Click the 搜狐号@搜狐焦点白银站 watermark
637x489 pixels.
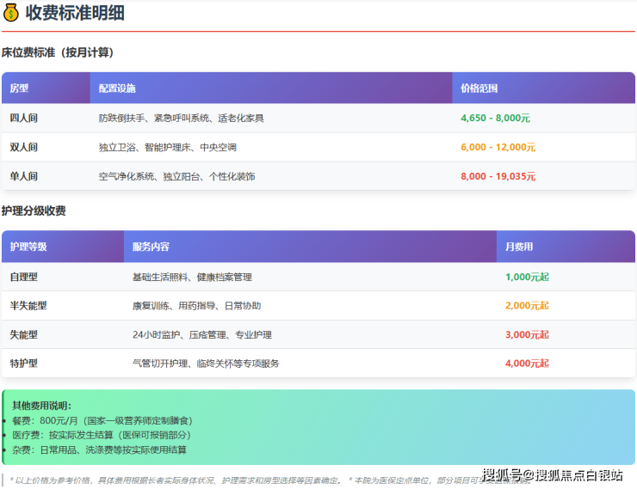(x=552, y=475)
